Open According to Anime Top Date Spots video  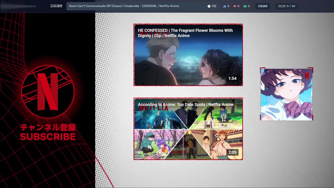pos(188,129)
